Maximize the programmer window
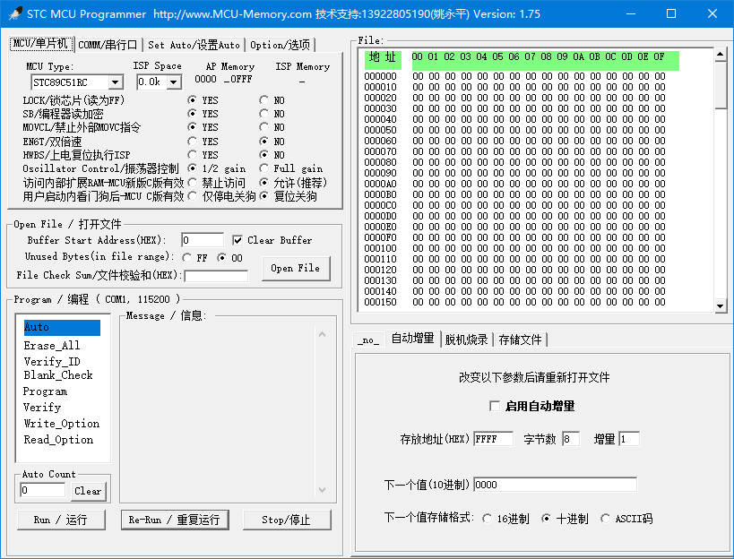Image resolution: width=734 pixels, height=559 pixels. point(671,13)
